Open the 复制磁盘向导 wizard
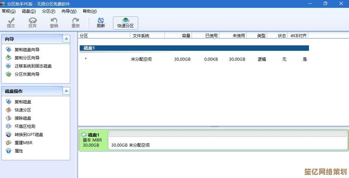349x178 pixels. click(27, 50)
